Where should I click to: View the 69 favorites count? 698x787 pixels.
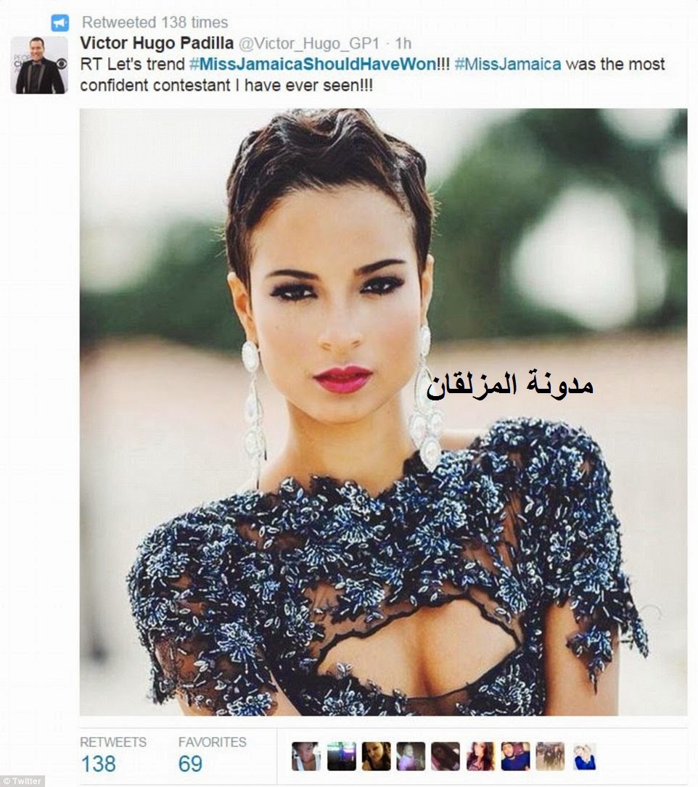point(190,764)
